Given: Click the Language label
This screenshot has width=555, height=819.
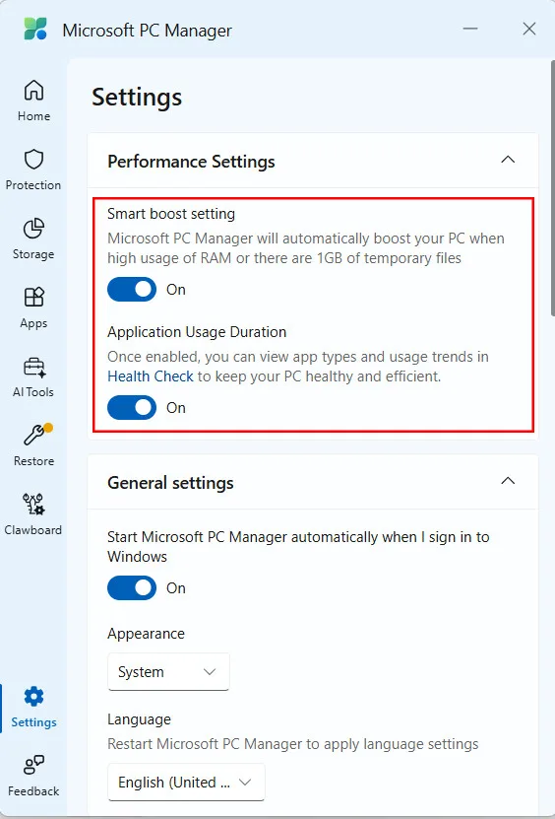Looking at the screenshot, I should pos(139,719).
